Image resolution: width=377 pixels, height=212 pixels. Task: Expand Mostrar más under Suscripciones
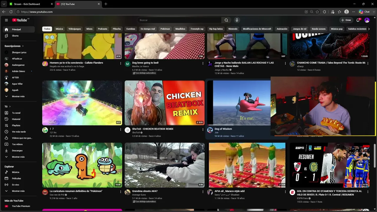[x=19, y=96]
